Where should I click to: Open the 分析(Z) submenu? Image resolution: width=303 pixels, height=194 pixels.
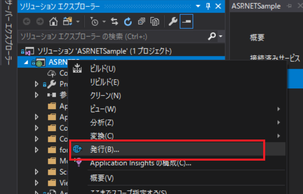click(177, 122)
